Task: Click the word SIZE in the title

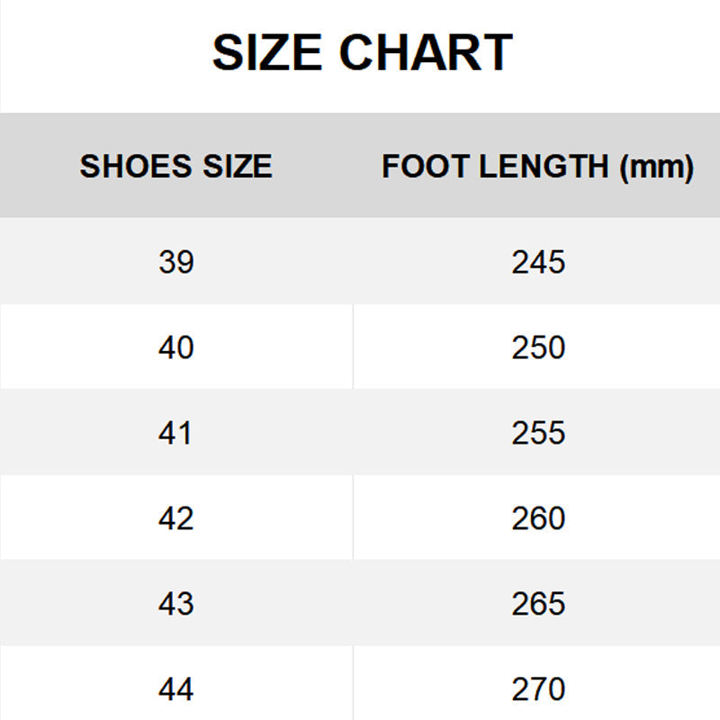Action: pyautogui.click(x=267, y=53)
